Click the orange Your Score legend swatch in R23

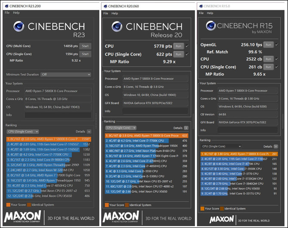point(8,204)
